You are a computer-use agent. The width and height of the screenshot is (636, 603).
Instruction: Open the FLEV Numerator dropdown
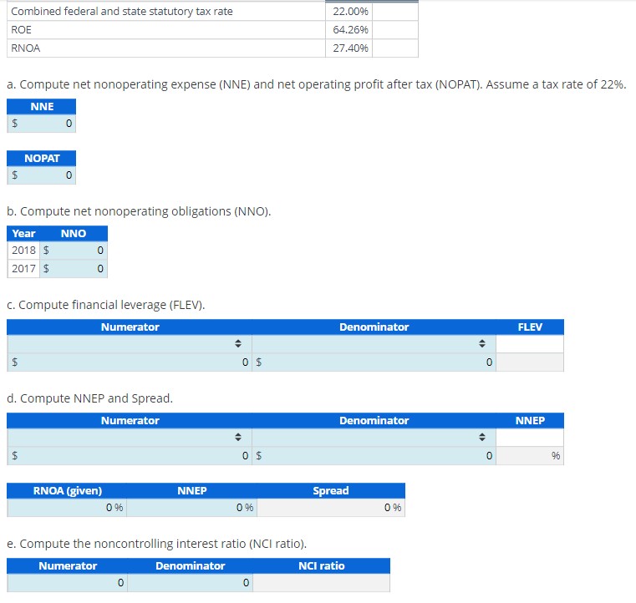pos(130,343)
